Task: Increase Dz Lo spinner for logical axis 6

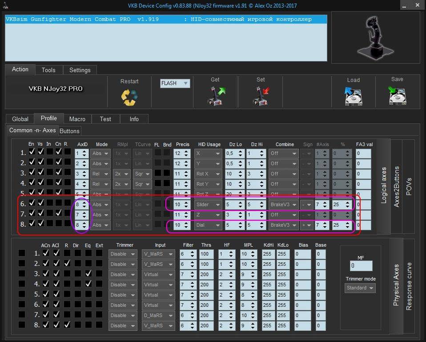Action: click(x=241, y=203)
